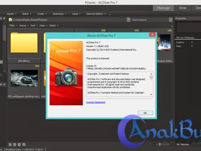Close the lower left pane with X

4,85
